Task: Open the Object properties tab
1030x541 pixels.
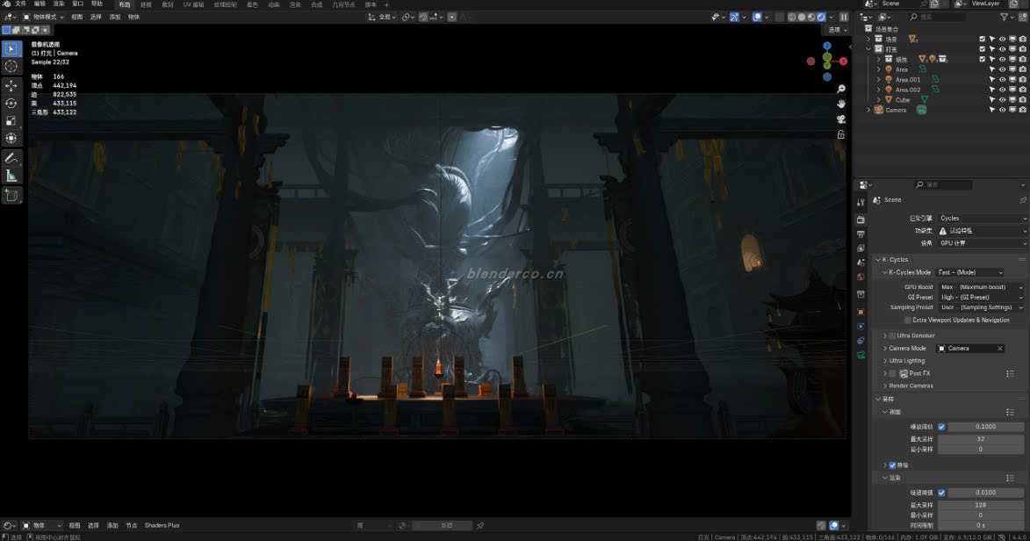Action: [861, 313]
